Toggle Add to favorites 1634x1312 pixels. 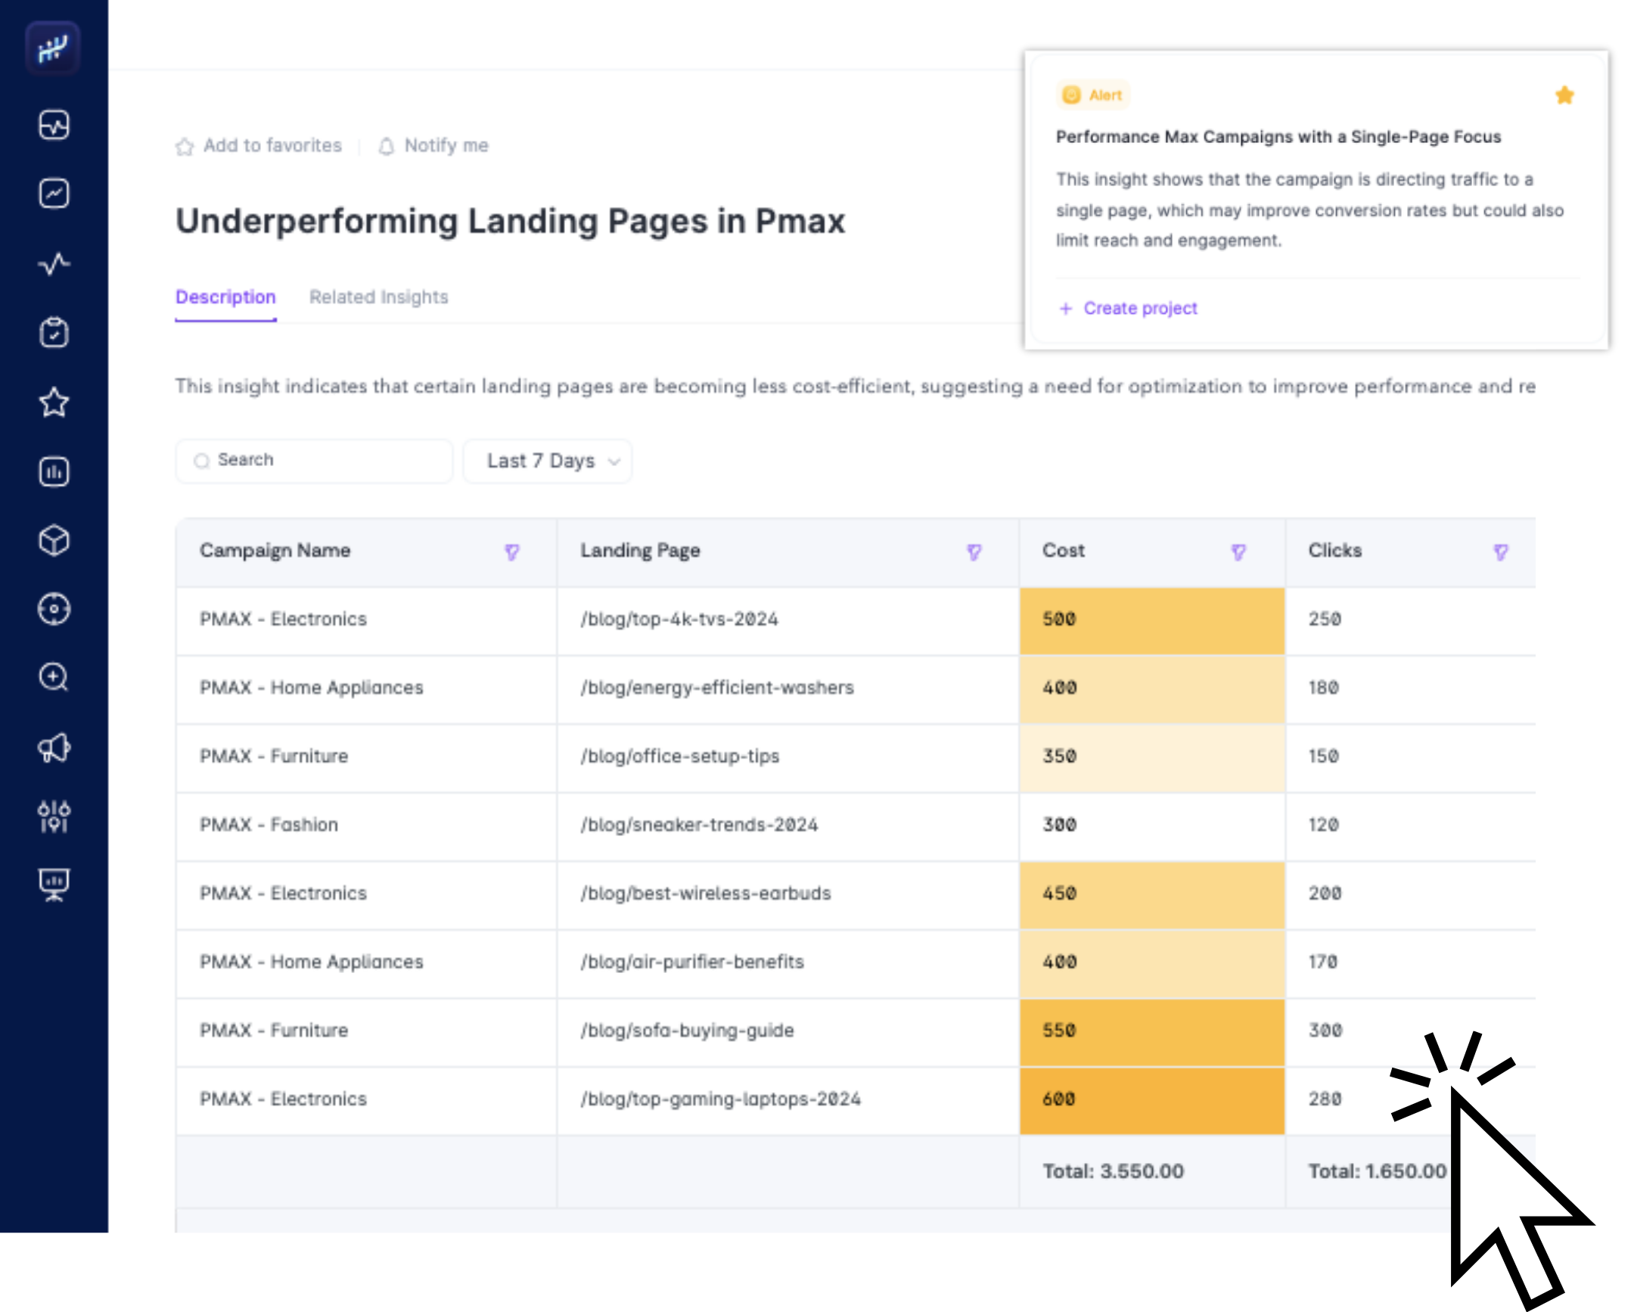pos(259,145)
